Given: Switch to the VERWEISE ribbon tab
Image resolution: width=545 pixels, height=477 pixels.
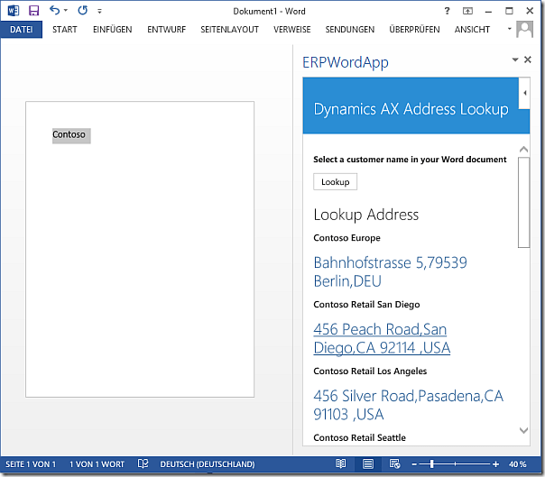Looking at the screenshot, I should tap(292, 30).
